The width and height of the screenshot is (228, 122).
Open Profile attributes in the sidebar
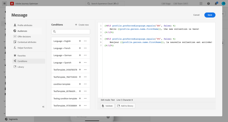[x=25, y=25]
